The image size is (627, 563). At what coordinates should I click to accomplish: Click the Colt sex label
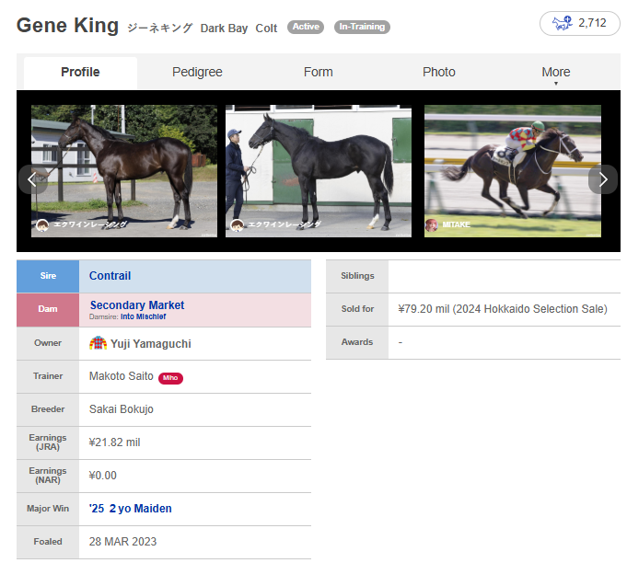(x=266, y=29)
